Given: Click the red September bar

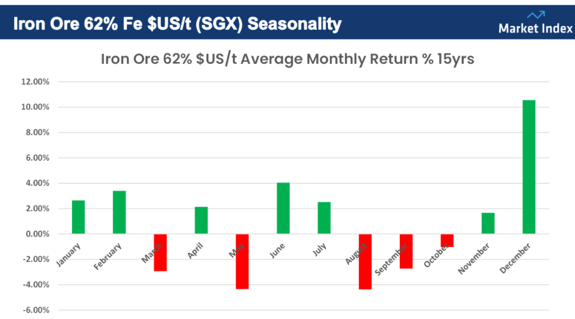Looking at the screenshot, I should click(x=406, y=251).
